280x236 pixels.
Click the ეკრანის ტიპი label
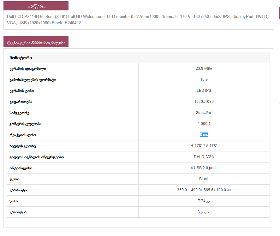coord(21,91)
